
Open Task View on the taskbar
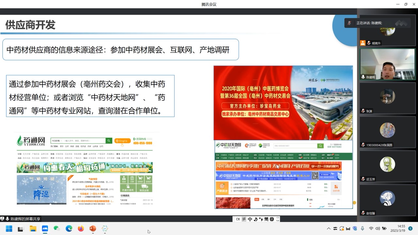coord(21,228)
